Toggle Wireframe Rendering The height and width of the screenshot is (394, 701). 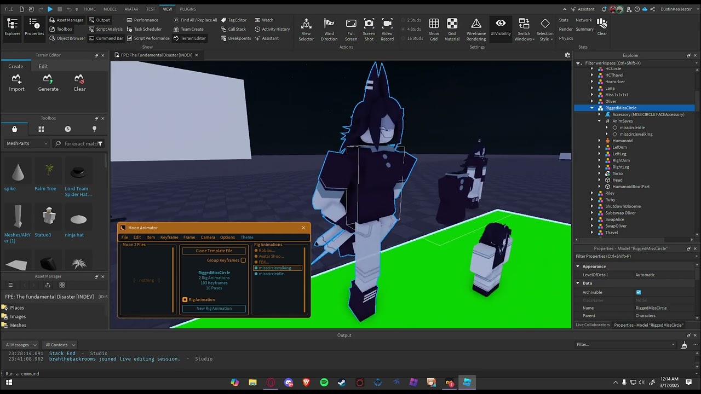point(476,30)
